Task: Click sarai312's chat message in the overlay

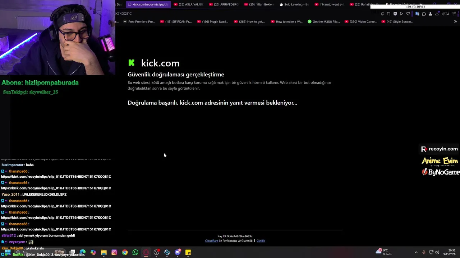Action: pyautogui.click(x=38, y=235)
